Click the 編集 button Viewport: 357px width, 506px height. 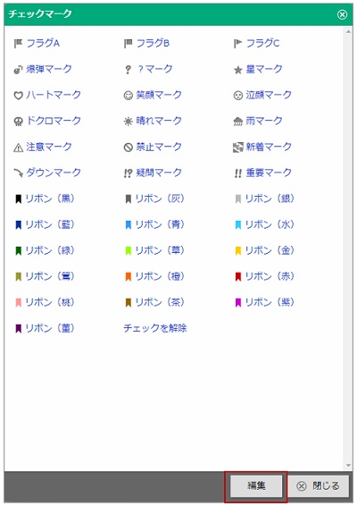(256, 485)
